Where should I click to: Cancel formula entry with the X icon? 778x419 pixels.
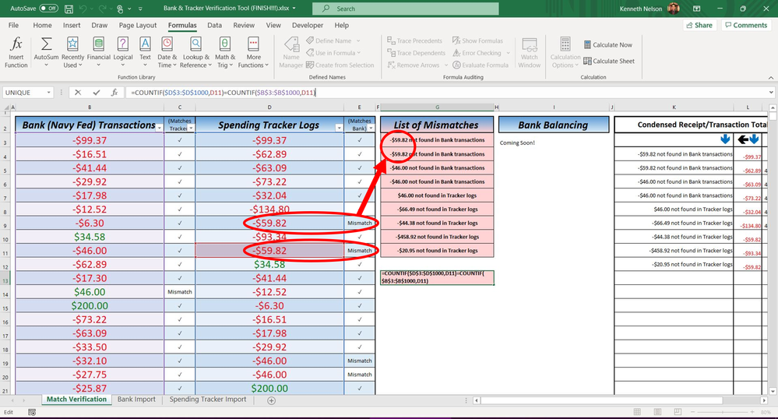click(x=78, y=93)
